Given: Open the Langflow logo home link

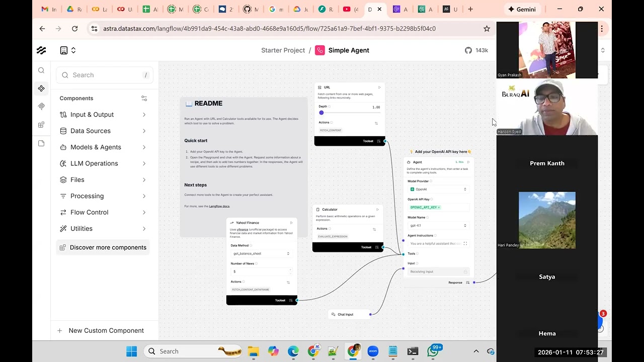Looking at the screenshot, I should 41,50.
